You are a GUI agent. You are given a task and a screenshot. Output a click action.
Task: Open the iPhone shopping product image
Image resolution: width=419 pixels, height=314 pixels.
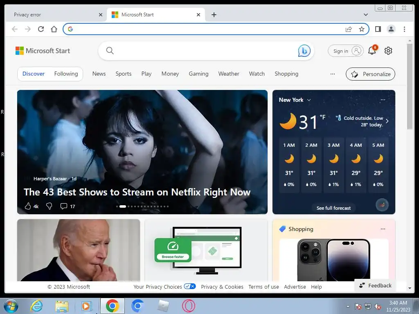click(x=334, y=260)
